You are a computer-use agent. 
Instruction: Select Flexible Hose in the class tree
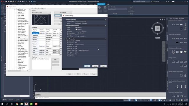(x=21, y=44)
